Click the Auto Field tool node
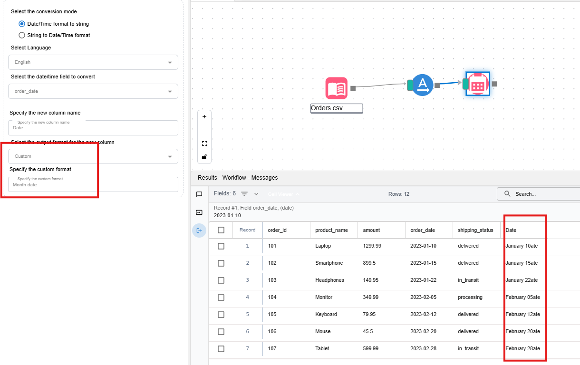 422,85
